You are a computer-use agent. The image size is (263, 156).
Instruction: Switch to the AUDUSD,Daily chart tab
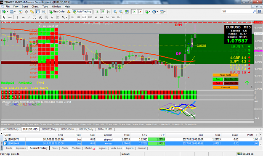click(11, 129)
